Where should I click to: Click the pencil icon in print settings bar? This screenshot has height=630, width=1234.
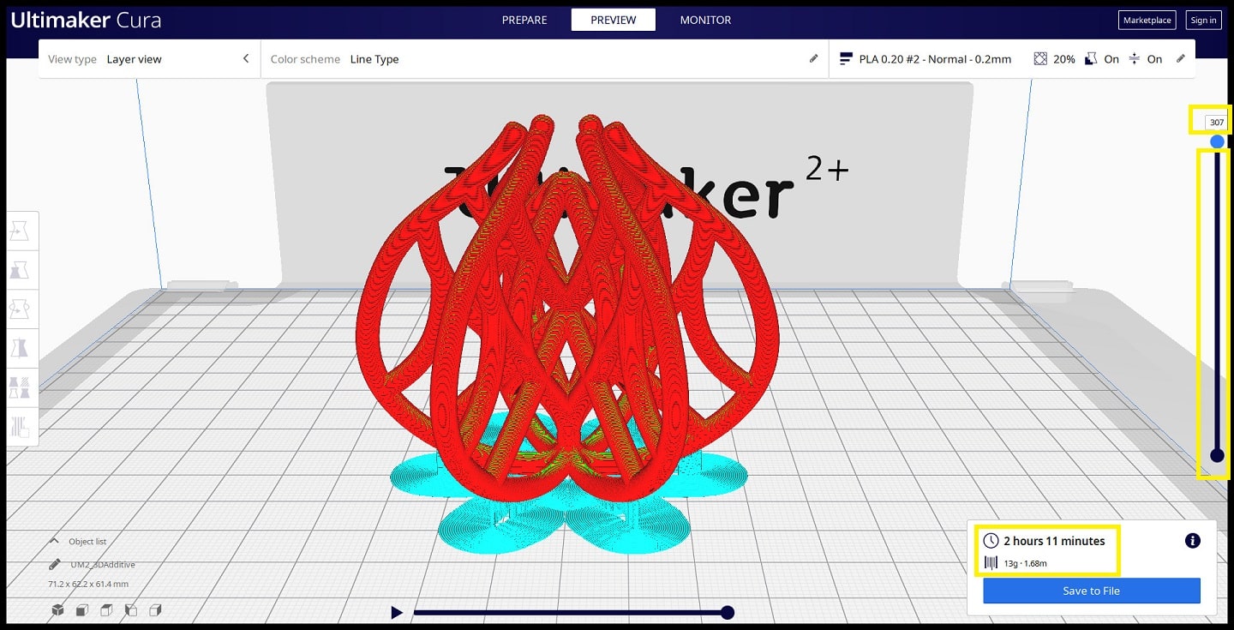[1181, 58]
